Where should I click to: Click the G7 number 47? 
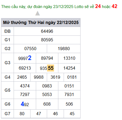click(x=39, y=114)
